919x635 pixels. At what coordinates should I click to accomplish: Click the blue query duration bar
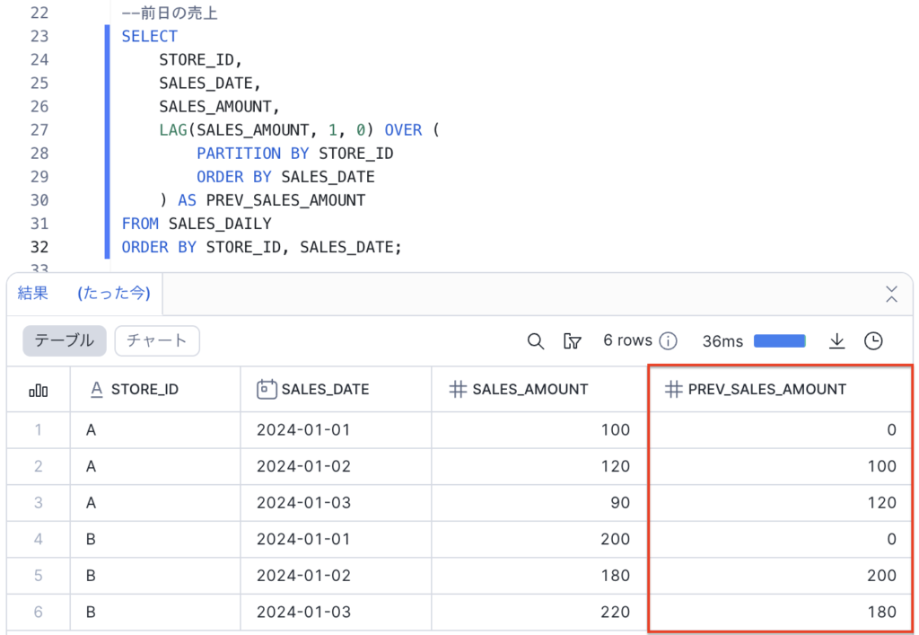click(x=779, y=341)
